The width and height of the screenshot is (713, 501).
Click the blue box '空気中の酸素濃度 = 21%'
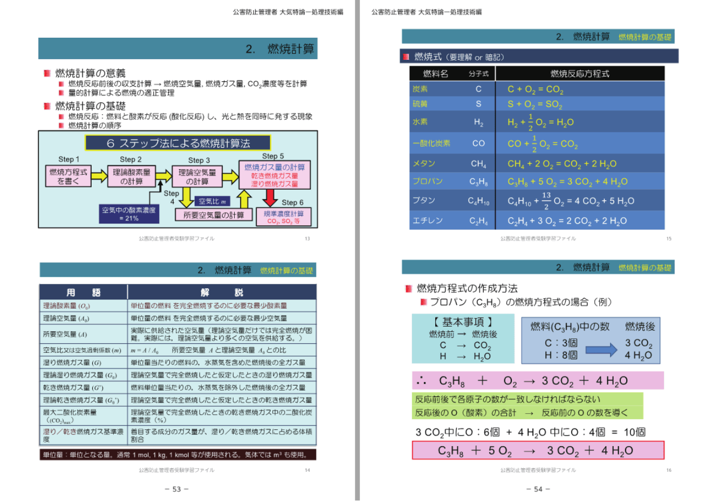(129, 214)
